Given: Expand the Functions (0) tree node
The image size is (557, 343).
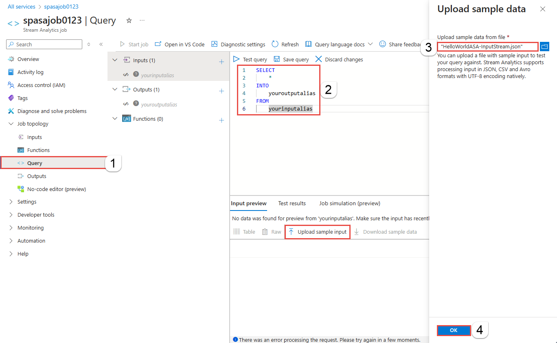Looking at the screenshot, I should pyautogui.click(x=115, y=119).
